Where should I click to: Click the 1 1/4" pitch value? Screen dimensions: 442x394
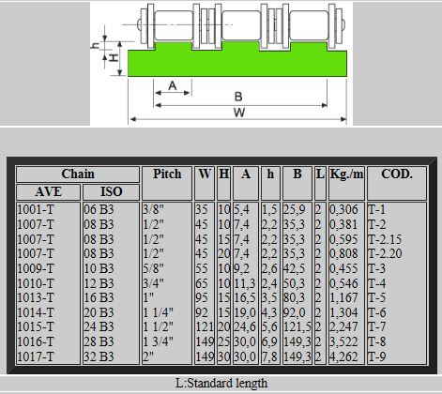point(158,312)
